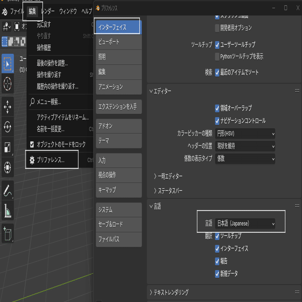302x302 pixels.
Task: Toggle 最近のアイテムでソート checkbox
Action: point(217,73)
